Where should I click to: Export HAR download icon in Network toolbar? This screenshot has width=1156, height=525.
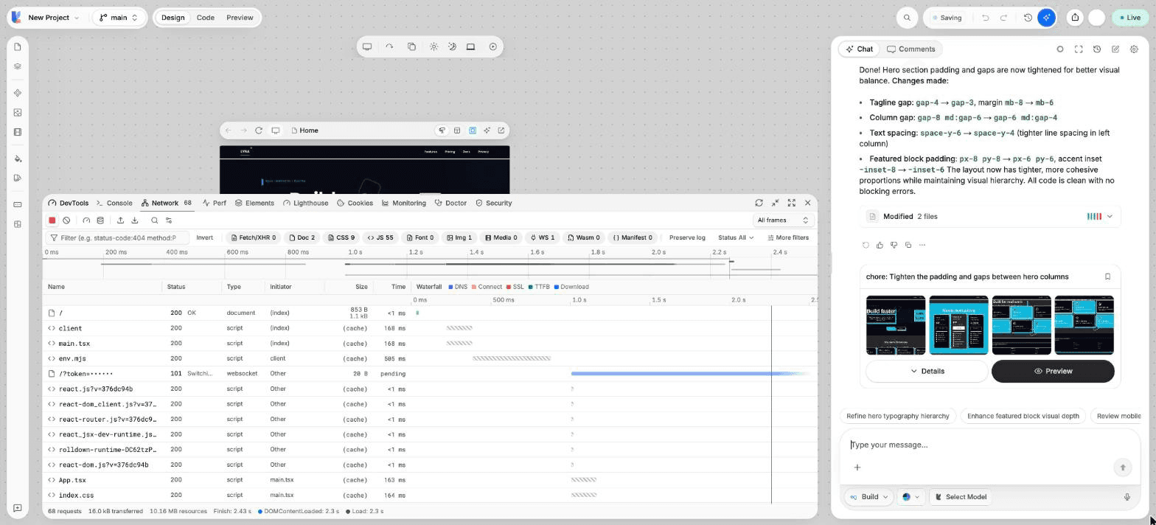[x=135, y=220]
